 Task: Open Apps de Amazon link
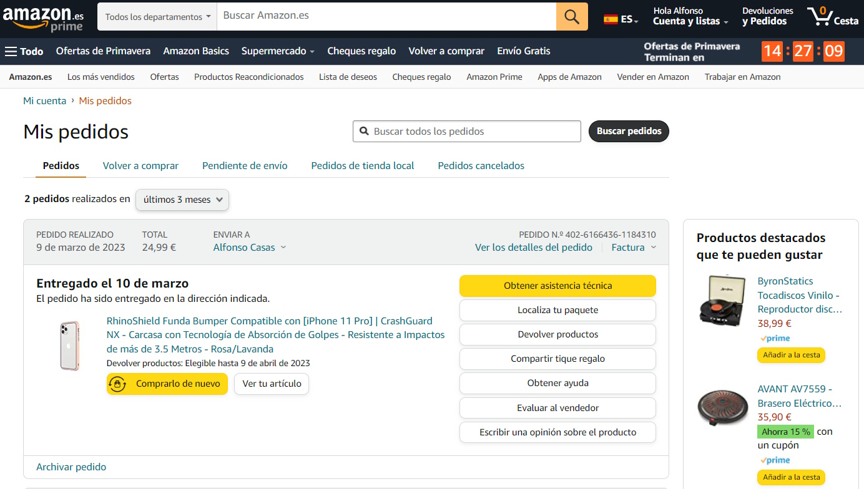pyautogui.click(x=569, y=77)
